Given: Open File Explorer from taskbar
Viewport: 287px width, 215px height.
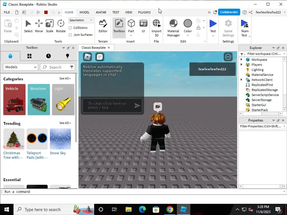Looking at the screenshot, I should (x=128, y=209).
